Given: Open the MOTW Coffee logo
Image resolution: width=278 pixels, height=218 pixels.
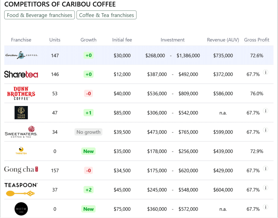Looking at the screenshot, I should (21, 209).
